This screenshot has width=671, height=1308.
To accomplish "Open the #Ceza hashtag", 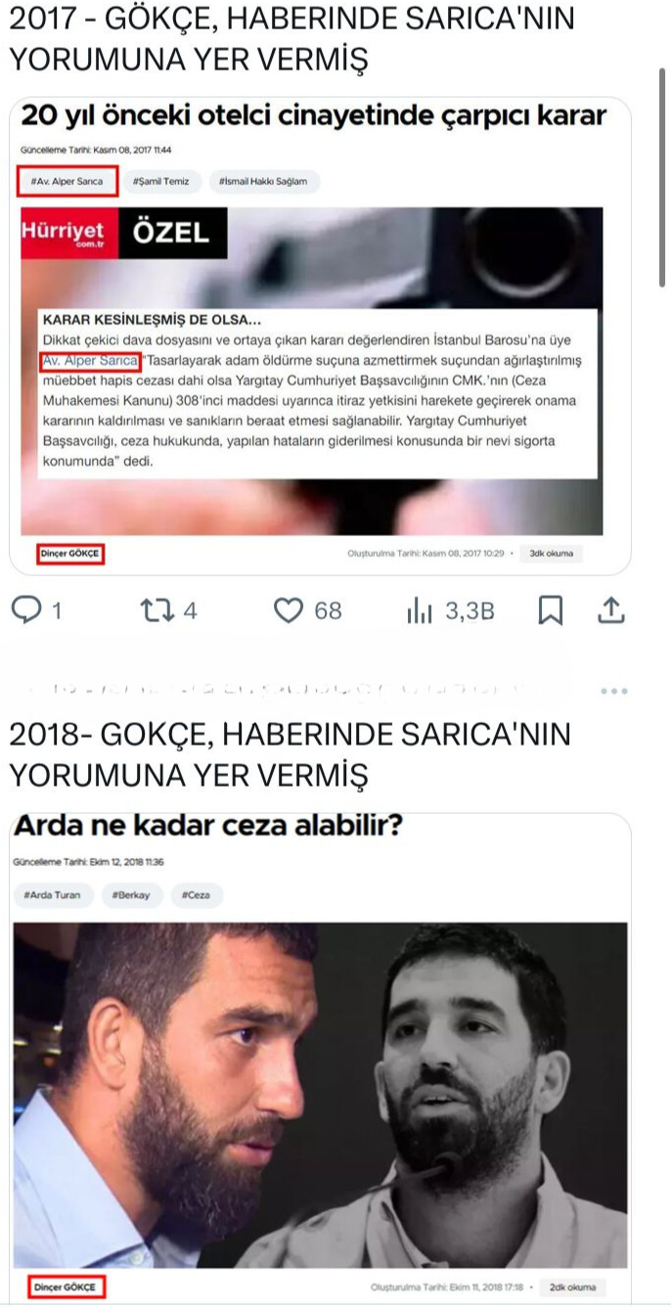I will coord(197,895).
